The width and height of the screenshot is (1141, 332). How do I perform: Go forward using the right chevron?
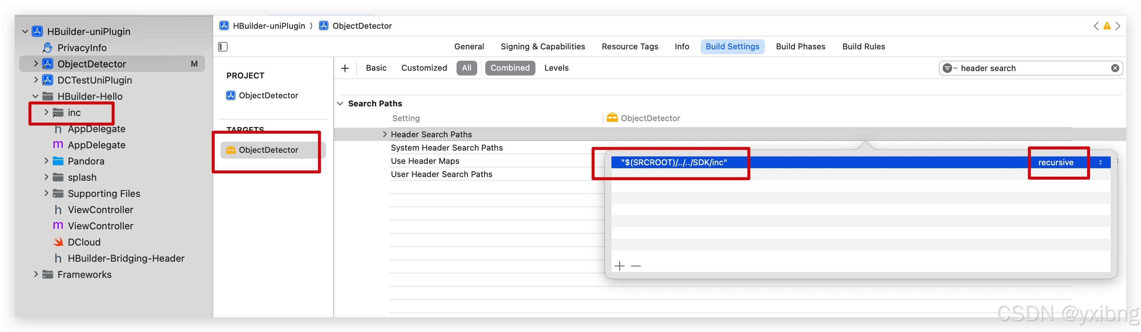click(x=1118, y=26)
